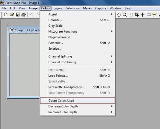Expand Decrease Color Depth submenu
160x129 pixels.
[x=78, y=106]
